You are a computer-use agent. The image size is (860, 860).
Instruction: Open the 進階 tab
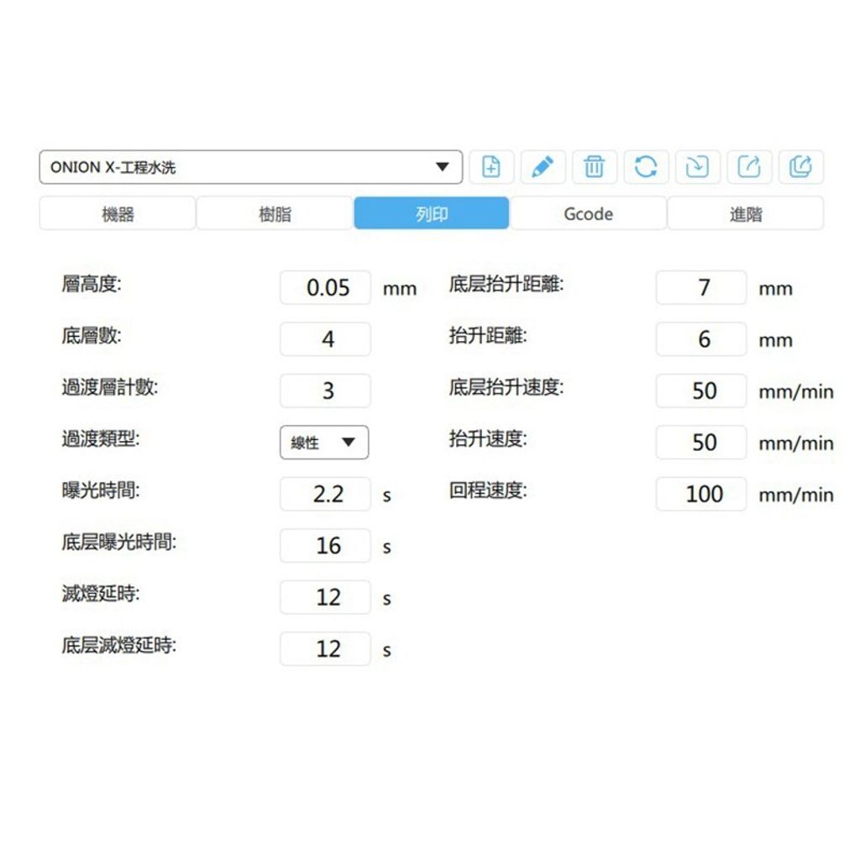[746, 213]
